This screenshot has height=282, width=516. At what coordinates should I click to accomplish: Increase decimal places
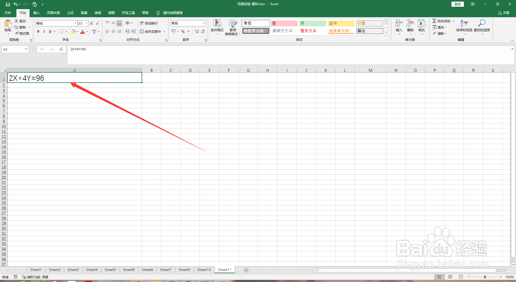[197, 31]
